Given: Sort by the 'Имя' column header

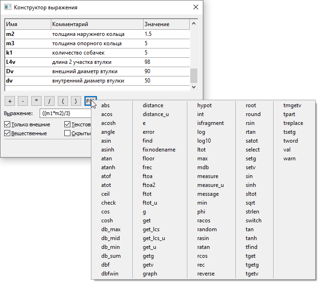Looking at the screenshot, I should pyautogui.click(x=28, y=24).
